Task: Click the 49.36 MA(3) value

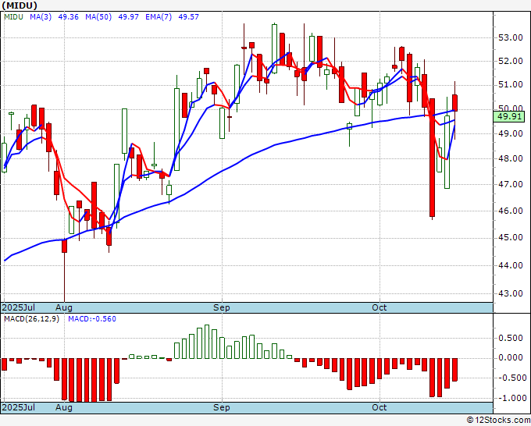Action: [68, 17]
